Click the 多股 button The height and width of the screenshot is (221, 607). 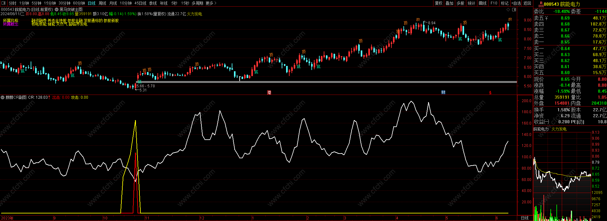tap(461, 3)
